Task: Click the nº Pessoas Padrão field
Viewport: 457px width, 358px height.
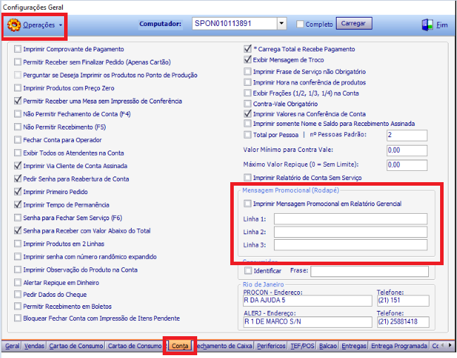Action: (x=407, y=135)
